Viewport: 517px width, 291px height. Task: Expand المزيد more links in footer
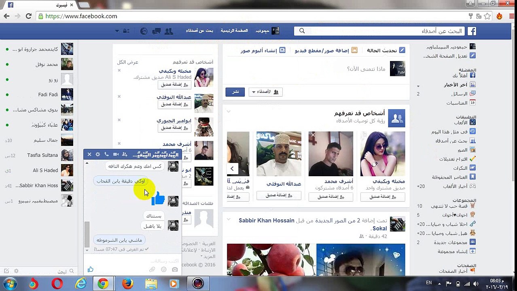(209, 257)
